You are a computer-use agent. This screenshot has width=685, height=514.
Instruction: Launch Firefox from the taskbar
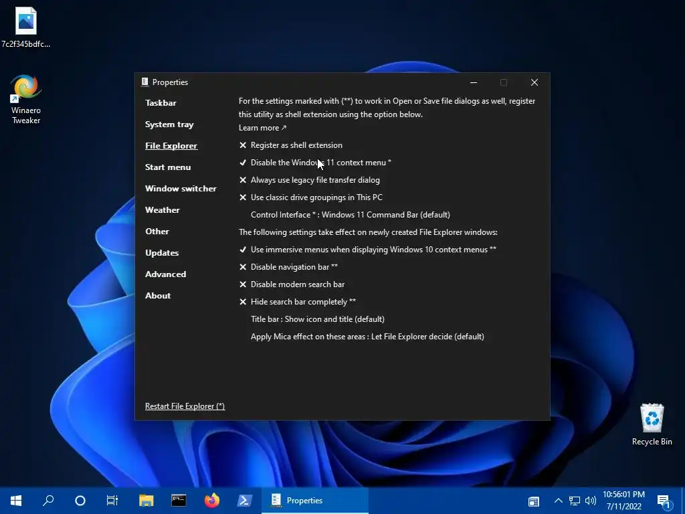211,501
